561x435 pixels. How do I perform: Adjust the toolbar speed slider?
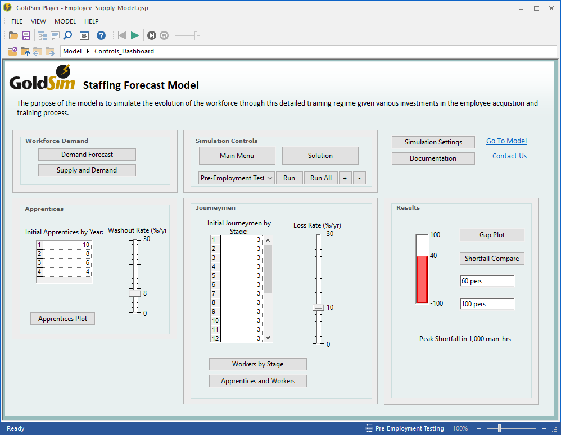(x=196, y=36)
